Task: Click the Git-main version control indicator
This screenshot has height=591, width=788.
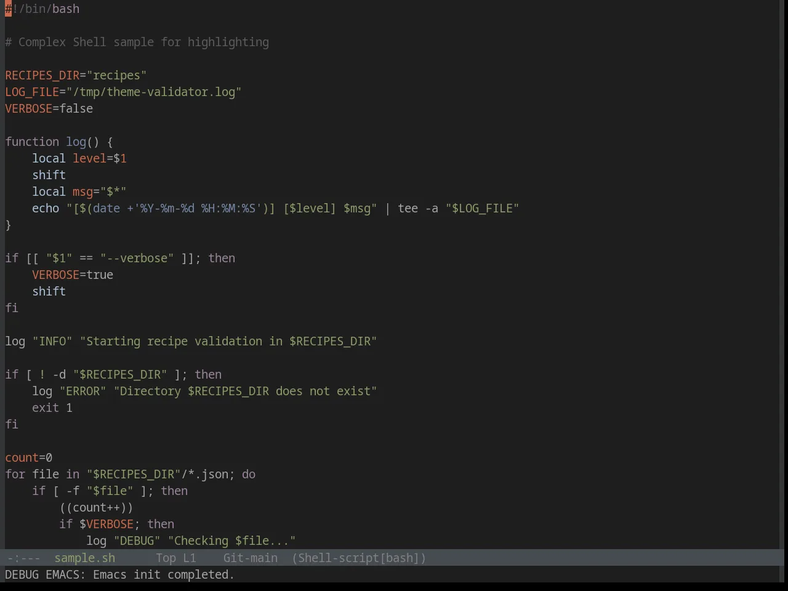Action: pyautogui.click(x=250, y=558)
